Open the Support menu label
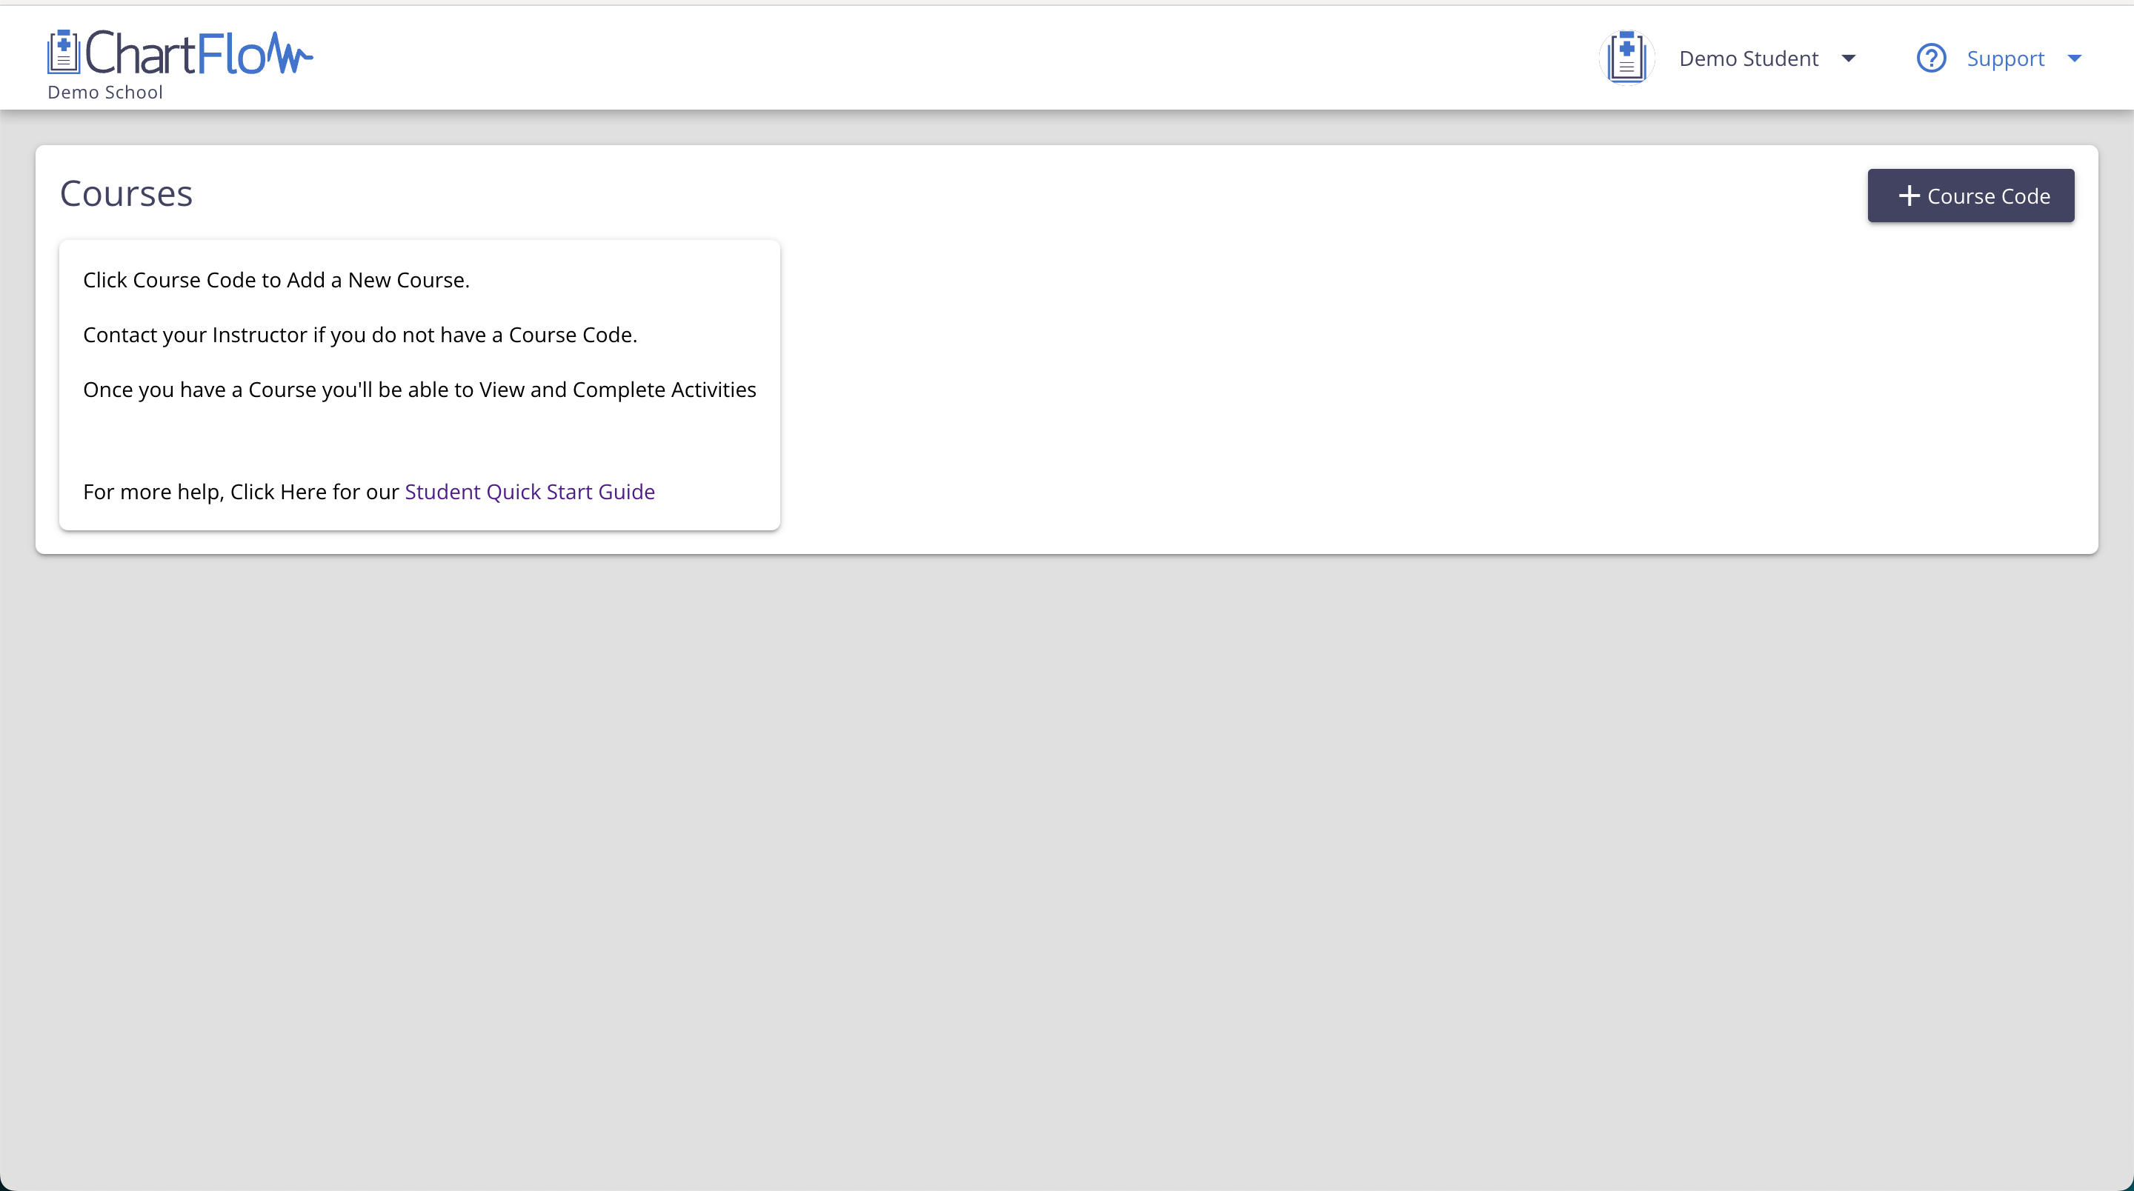 coord(2005,58)
